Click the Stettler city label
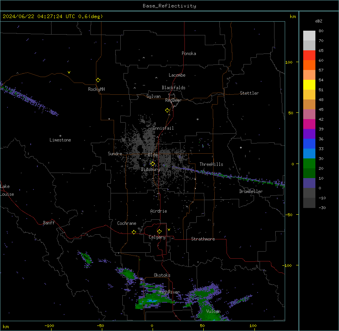 (x=249, y=93)
